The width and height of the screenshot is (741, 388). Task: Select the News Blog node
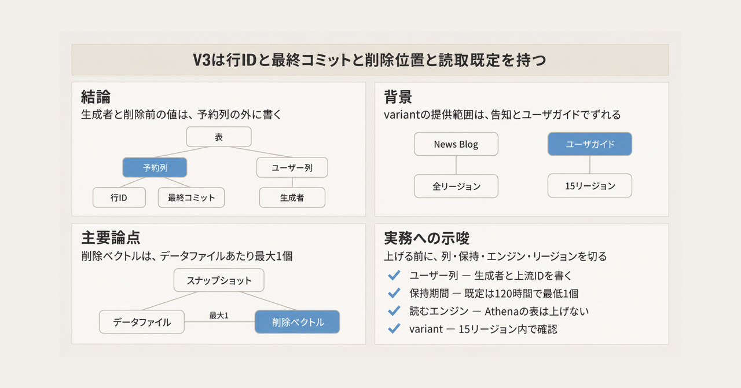tap(456, 144)
